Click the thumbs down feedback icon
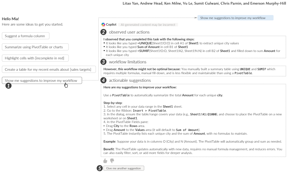 point(112,161)
